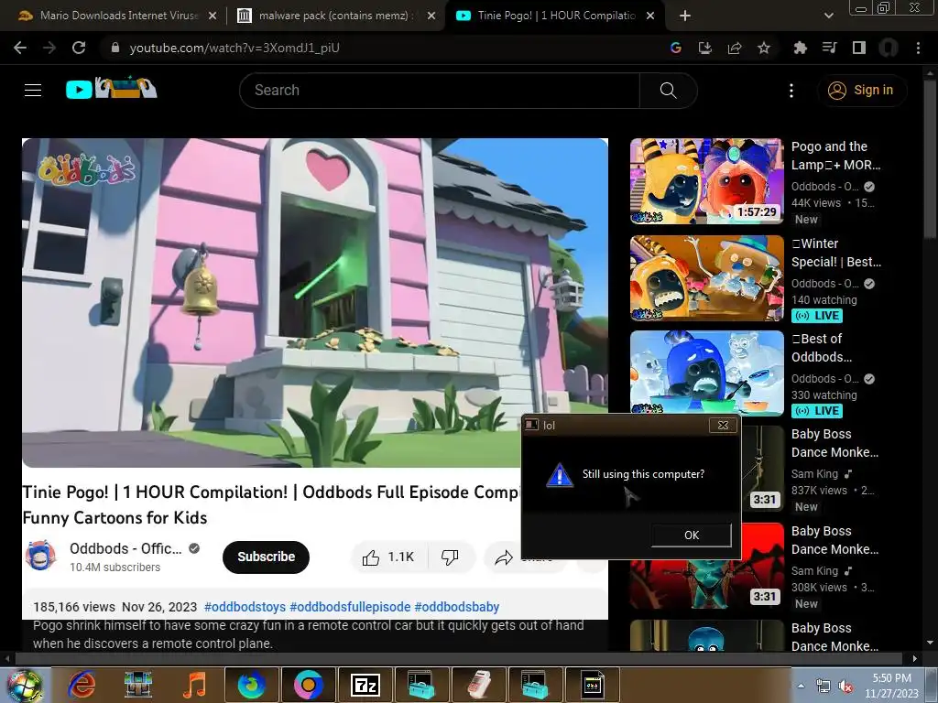The width and height of the screenshot is (938, 703).
Task: Bookmark this page with star icon
Action: point(764,48)
